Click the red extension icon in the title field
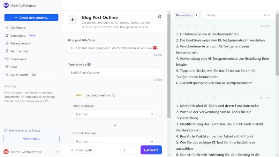 click(x=155, y=48)
